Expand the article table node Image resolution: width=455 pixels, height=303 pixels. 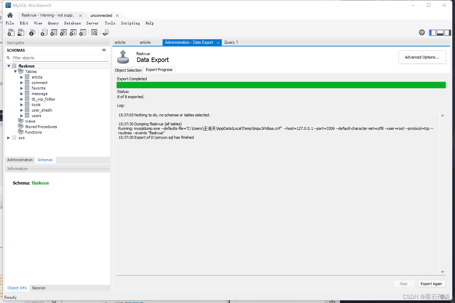pyautogui.click(x=22, y=77)
